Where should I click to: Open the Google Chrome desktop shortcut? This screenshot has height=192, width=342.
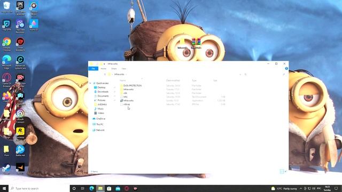pos(7,44)
